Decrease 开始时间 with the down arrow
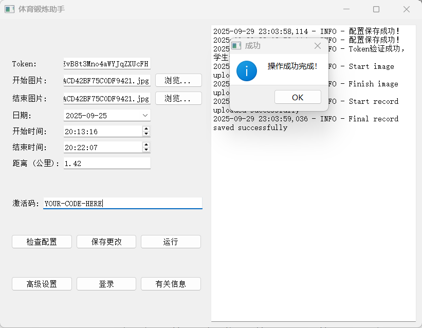Screen dimensions: 422x328 coord(146,134)
